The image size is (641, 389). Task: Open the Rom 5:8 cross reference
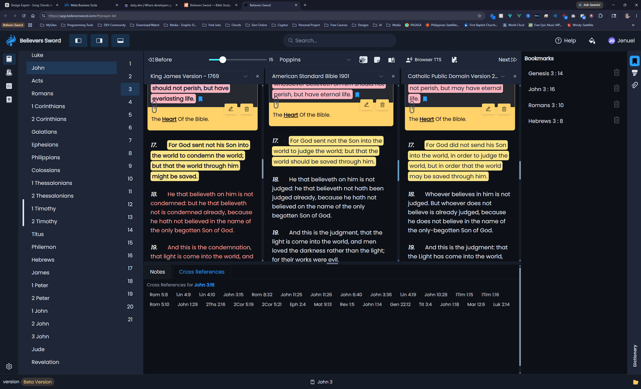[159, 295]
